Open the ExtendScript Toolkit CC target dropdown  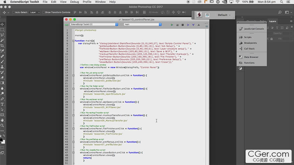[94, 25]
